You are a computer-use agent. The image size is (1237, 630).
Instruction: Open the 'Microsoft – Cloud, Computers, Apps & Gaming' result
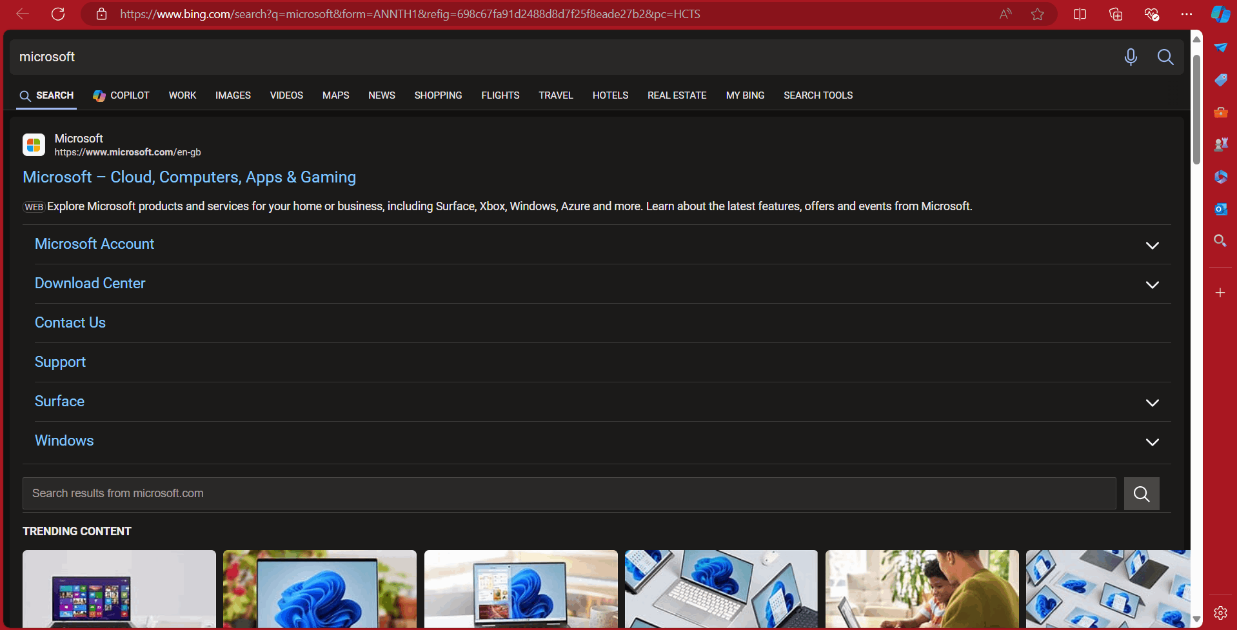189,177
